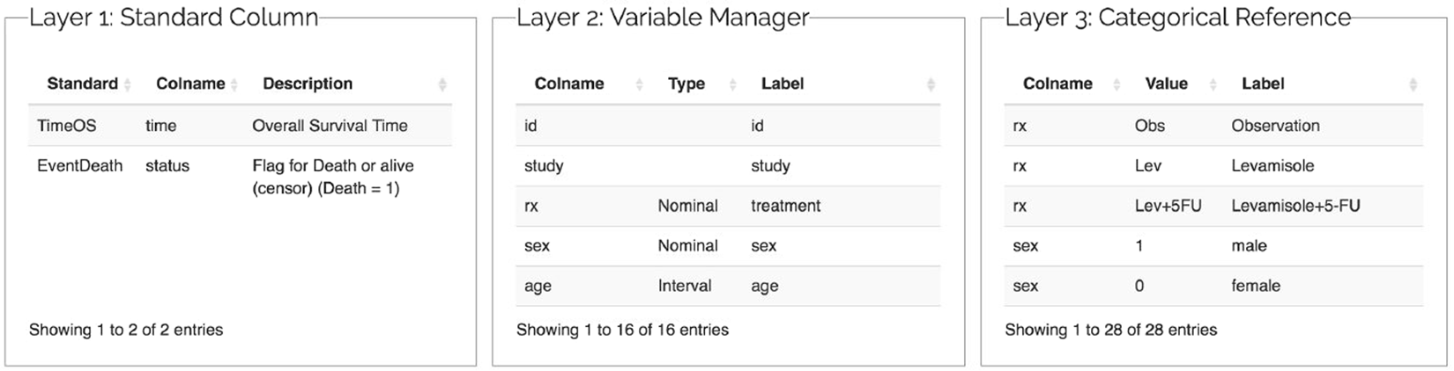Click the Levamisole+5-FU row
The width and height of the screenshot is (1454, 371).
[x=1213, y=206]
